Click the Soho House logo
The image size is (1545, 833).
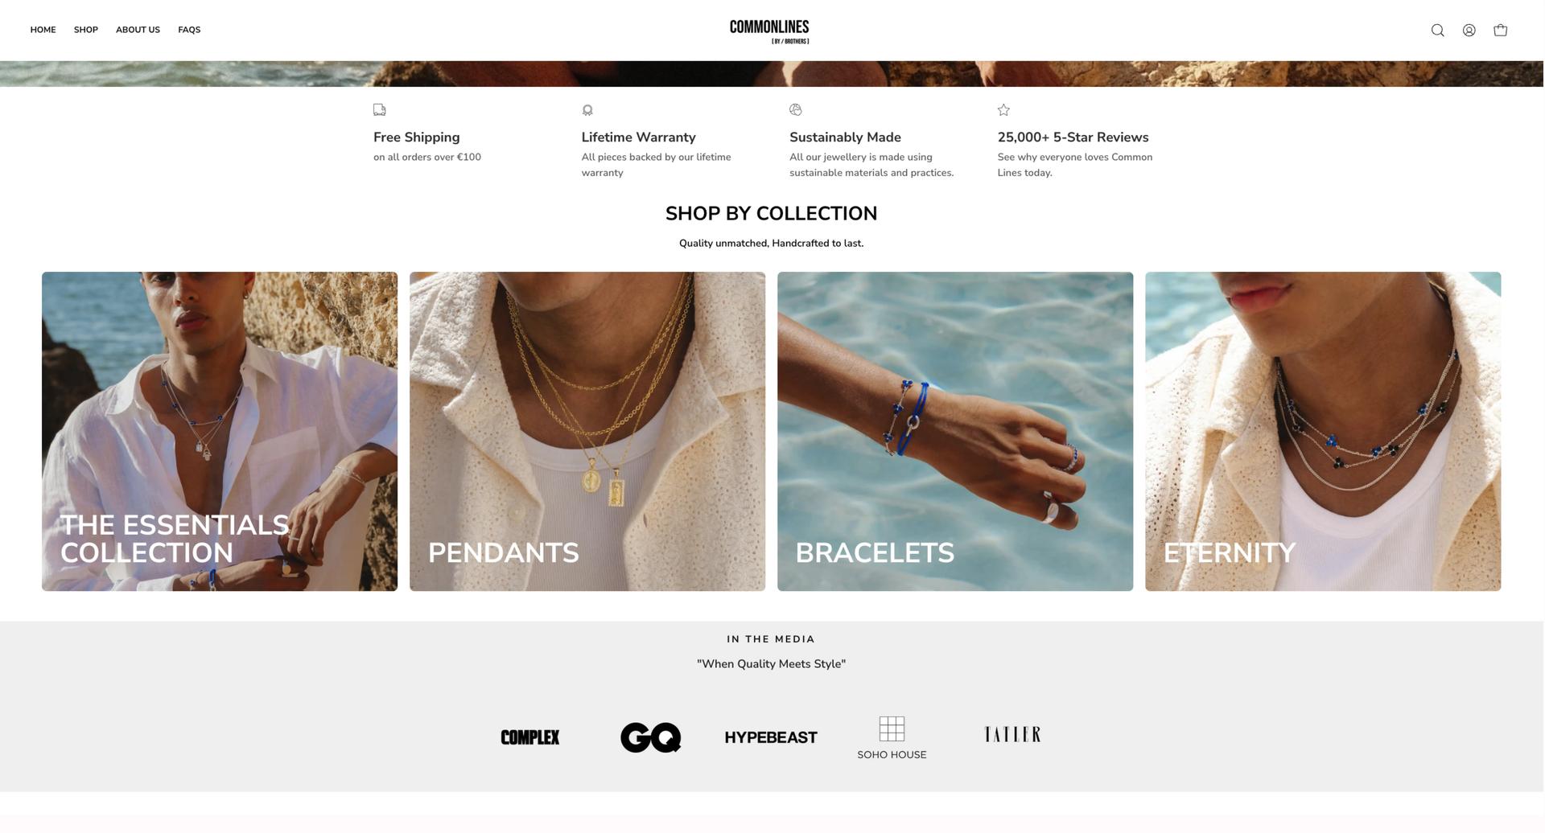892,738
